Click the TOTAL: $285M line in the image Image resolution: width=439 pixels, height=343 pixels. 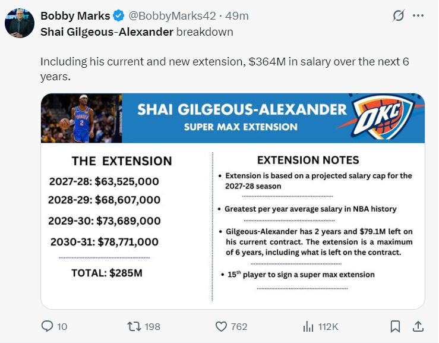point(107,273)
